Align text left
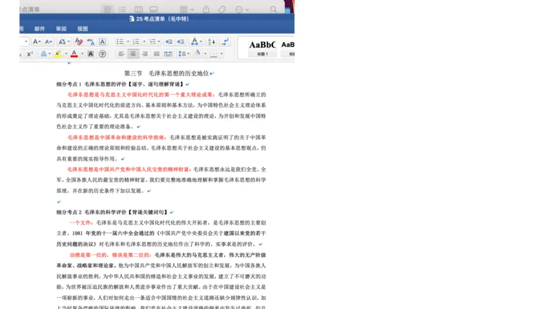 121,54
